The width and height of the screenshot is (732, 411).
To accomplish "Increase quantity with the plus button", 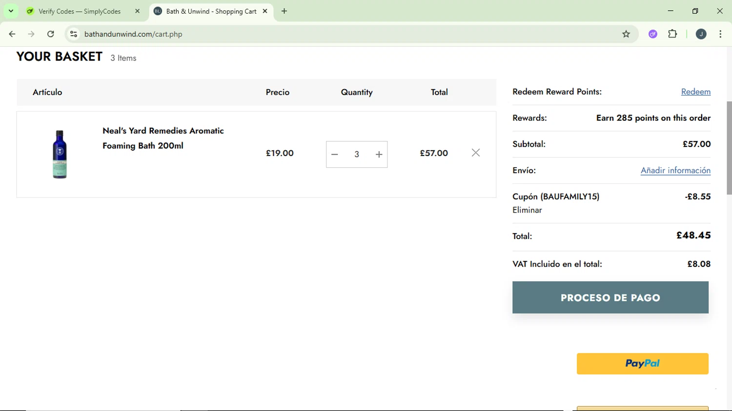I will point(379,155).
